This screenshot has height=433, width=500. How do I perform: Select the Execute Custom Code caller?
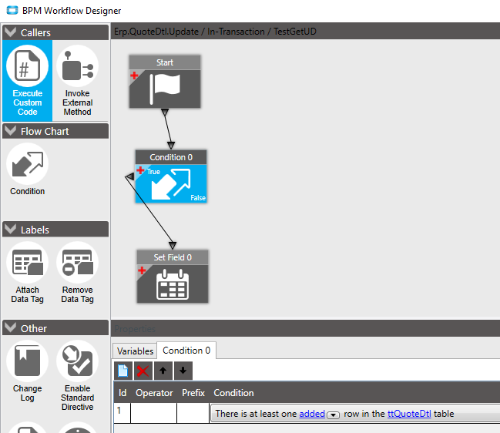tap(28, 81)
